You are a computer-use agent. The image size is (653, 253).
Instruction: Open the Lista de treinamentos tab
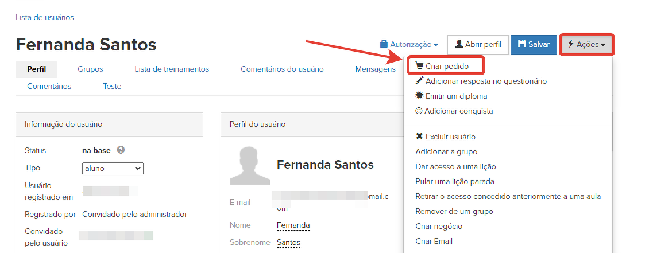click(x=172, y=69)
